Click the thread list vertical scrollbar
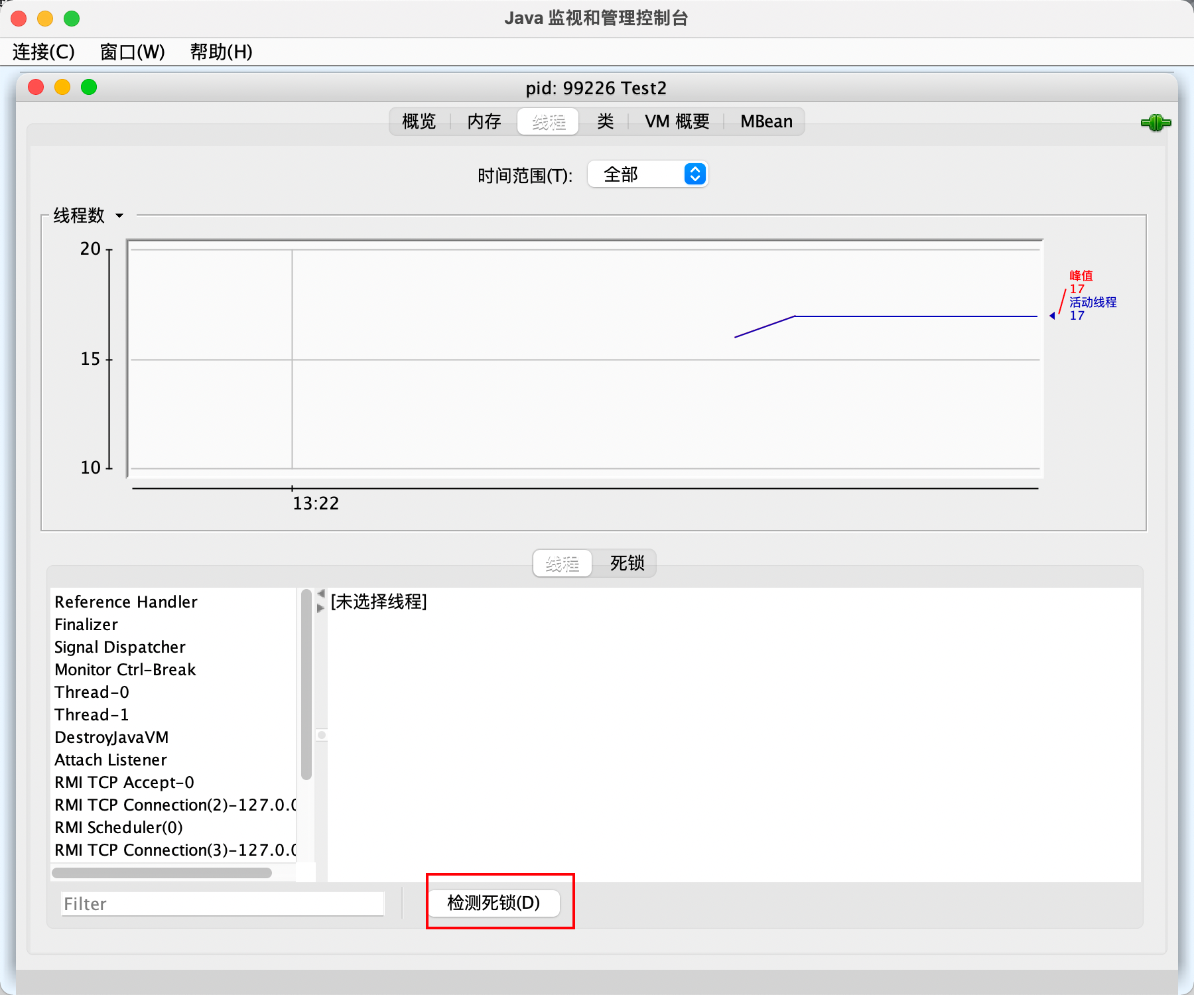The height and width of the screenshot is (995, 1194). tap(306, 685)
